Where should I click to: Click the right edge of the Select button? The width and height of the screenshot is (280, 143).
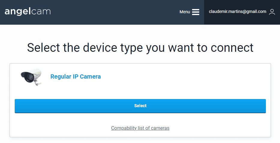(x=263, y=106)
